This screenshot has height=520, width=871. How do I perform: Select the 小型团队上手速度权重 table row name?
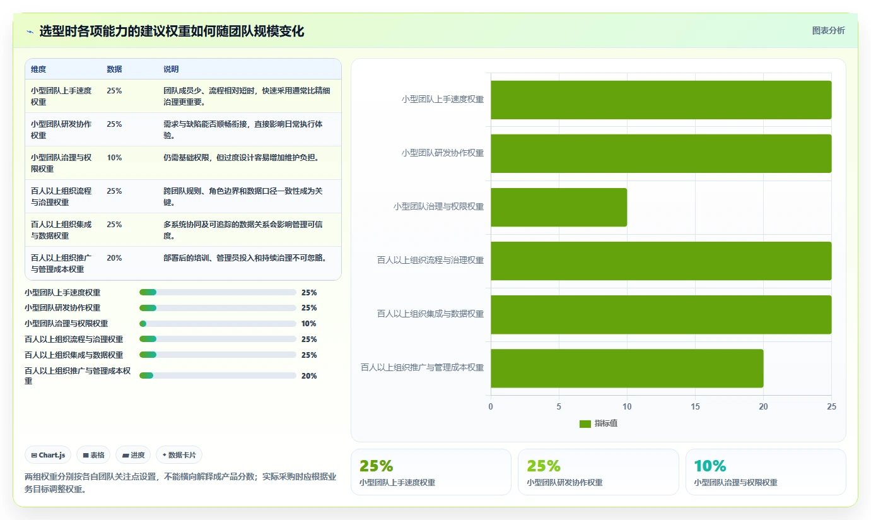click(61, 96)
